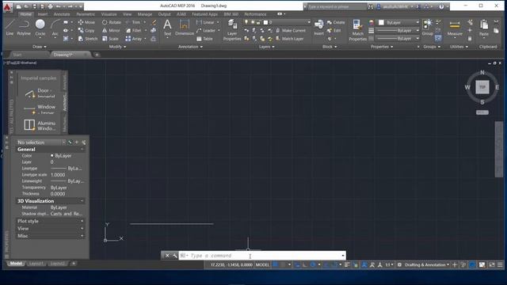Expand the Annotation panel dropdown

(x=190, y=47)
